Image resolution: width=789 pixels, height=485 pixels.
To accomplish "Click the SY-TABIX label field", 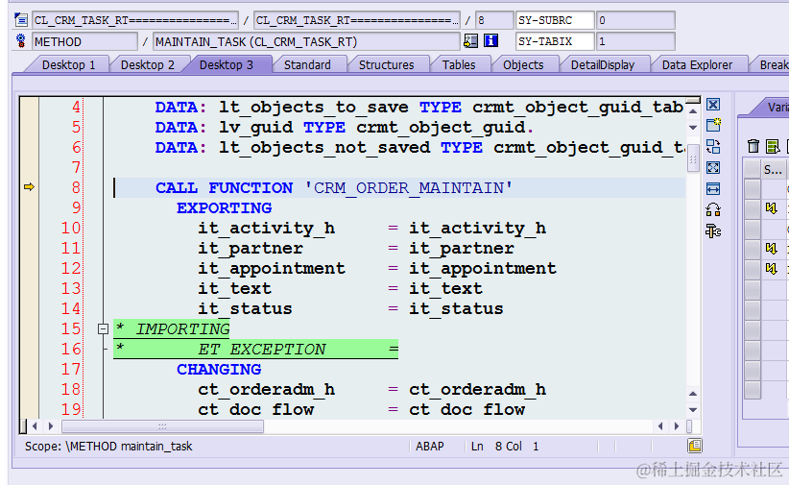I will (x=555, y=41).
